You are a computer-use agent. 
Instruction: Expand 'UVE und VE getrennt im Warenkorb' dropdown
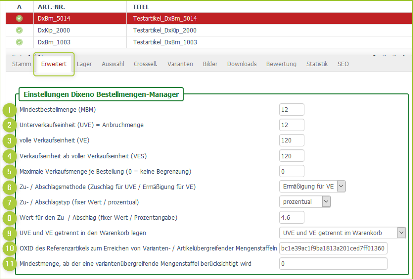click(342, 233)
